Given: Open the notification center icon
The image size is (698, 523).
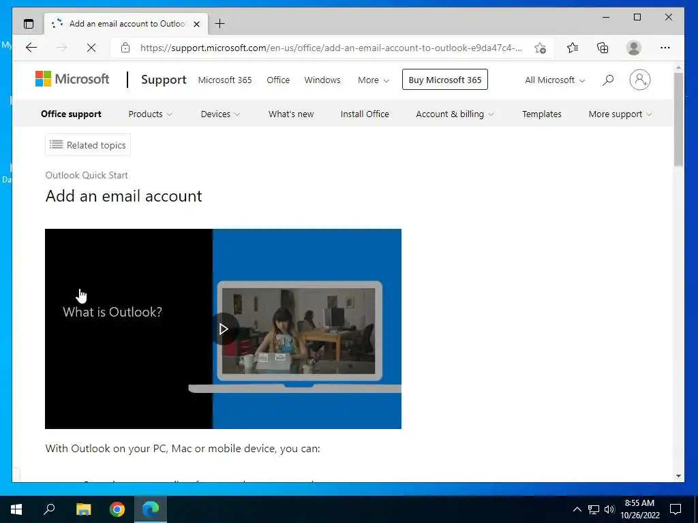Looking at the screenshot, I should (x=676, y=509).
